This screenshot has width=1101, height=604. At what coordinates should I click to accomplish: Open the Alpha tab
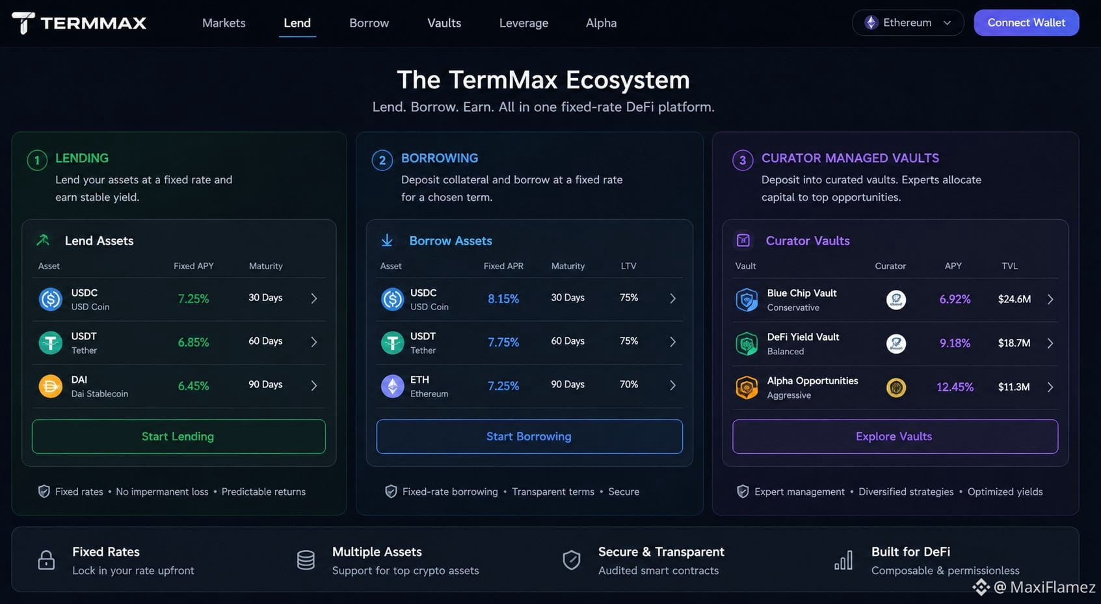tap(602, 23)
